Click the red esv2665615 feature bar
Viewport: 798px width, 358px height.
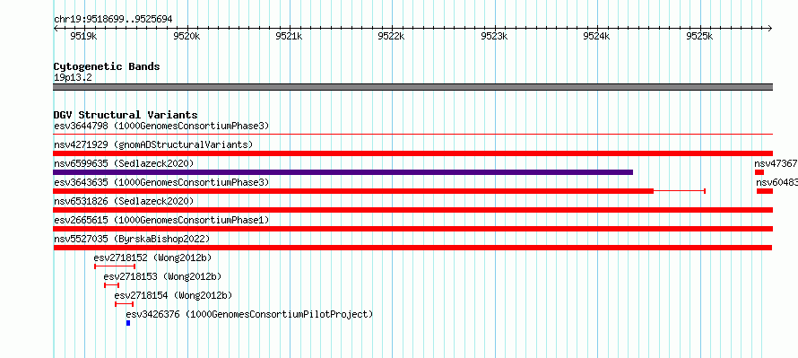point(412,229)
